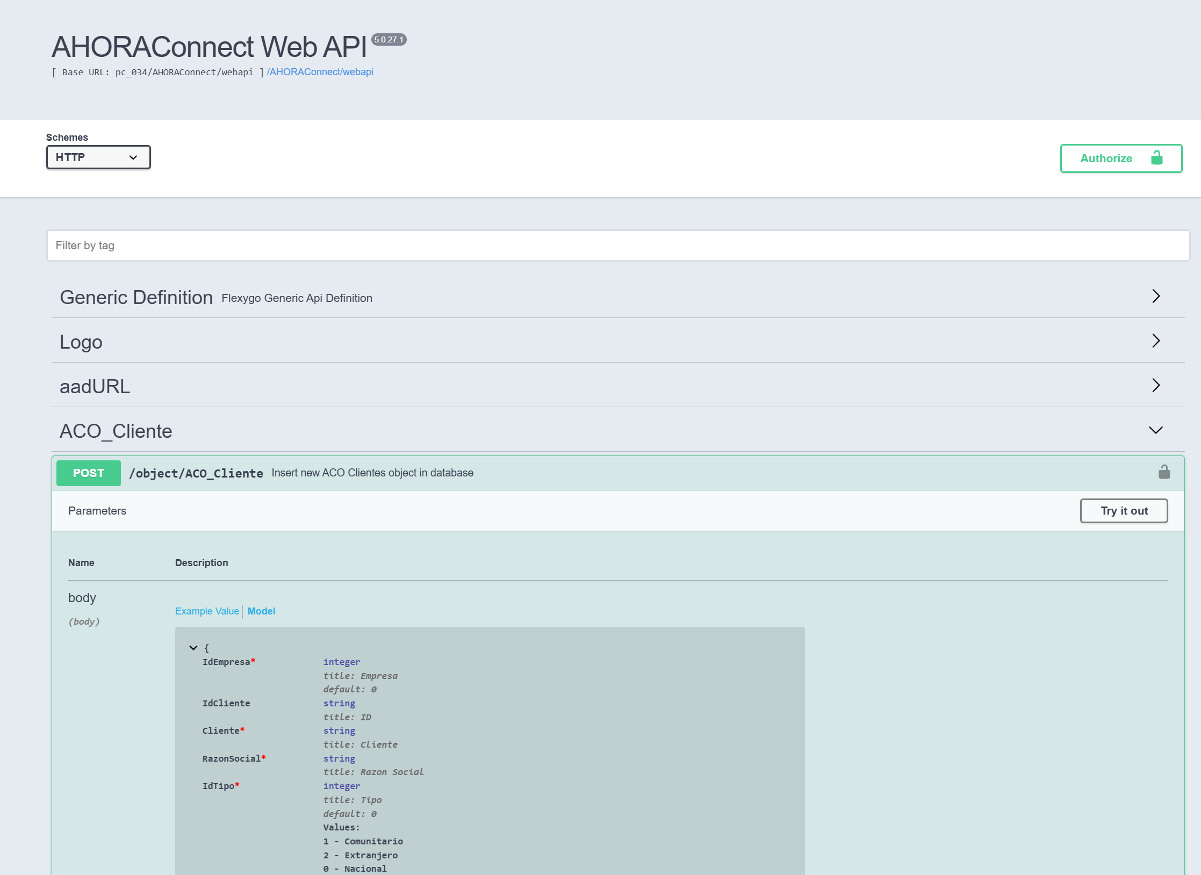
Task: Click the aadURL tag title
Action: coord(95,387)
